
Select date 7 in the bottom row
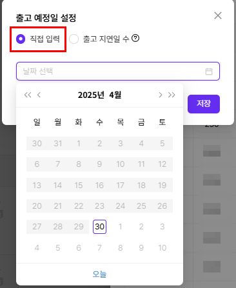(x=99, y=248)
